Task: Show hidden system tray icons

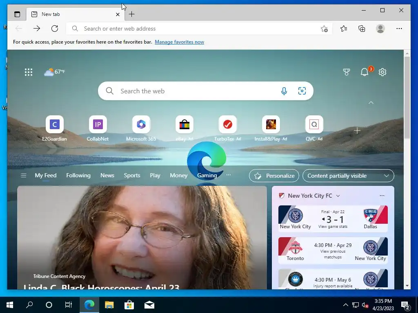Action: pos(345,305)
